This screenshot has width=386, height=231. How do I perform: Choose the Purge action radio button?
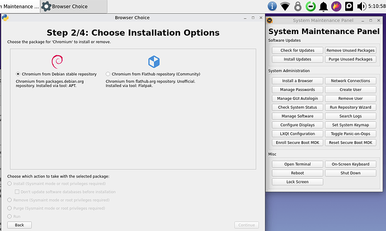(10, 208)
